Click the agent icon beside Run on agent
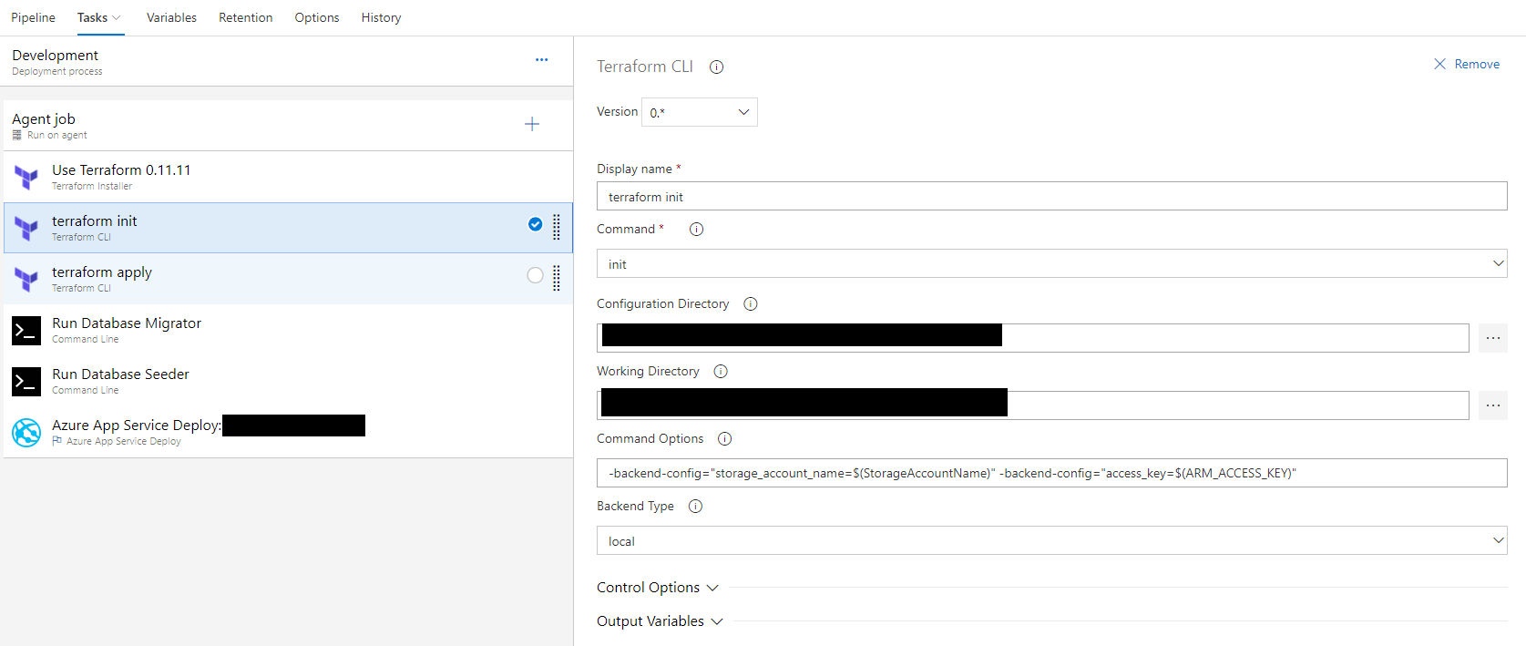 [16, 135]
